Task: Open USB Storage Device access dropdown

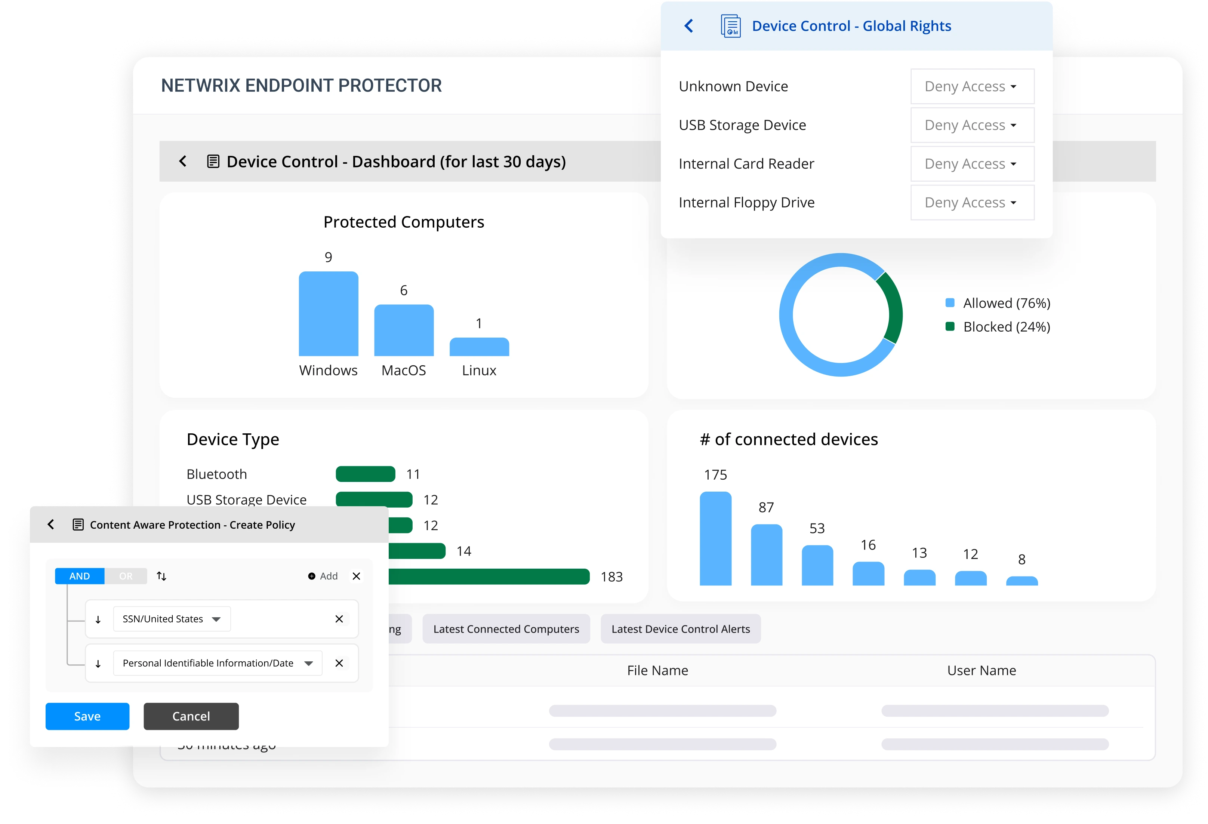Action: click(972, 125)
